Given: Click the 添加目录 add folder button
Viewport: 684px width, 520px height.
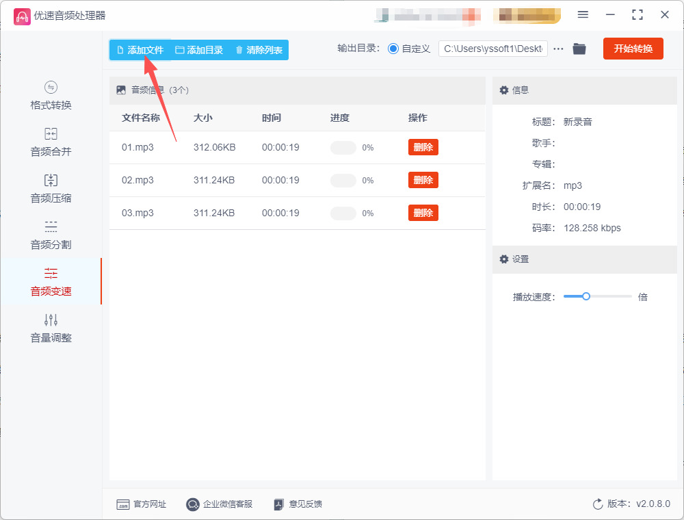Looking at the screenshot, I should (199, 50).
